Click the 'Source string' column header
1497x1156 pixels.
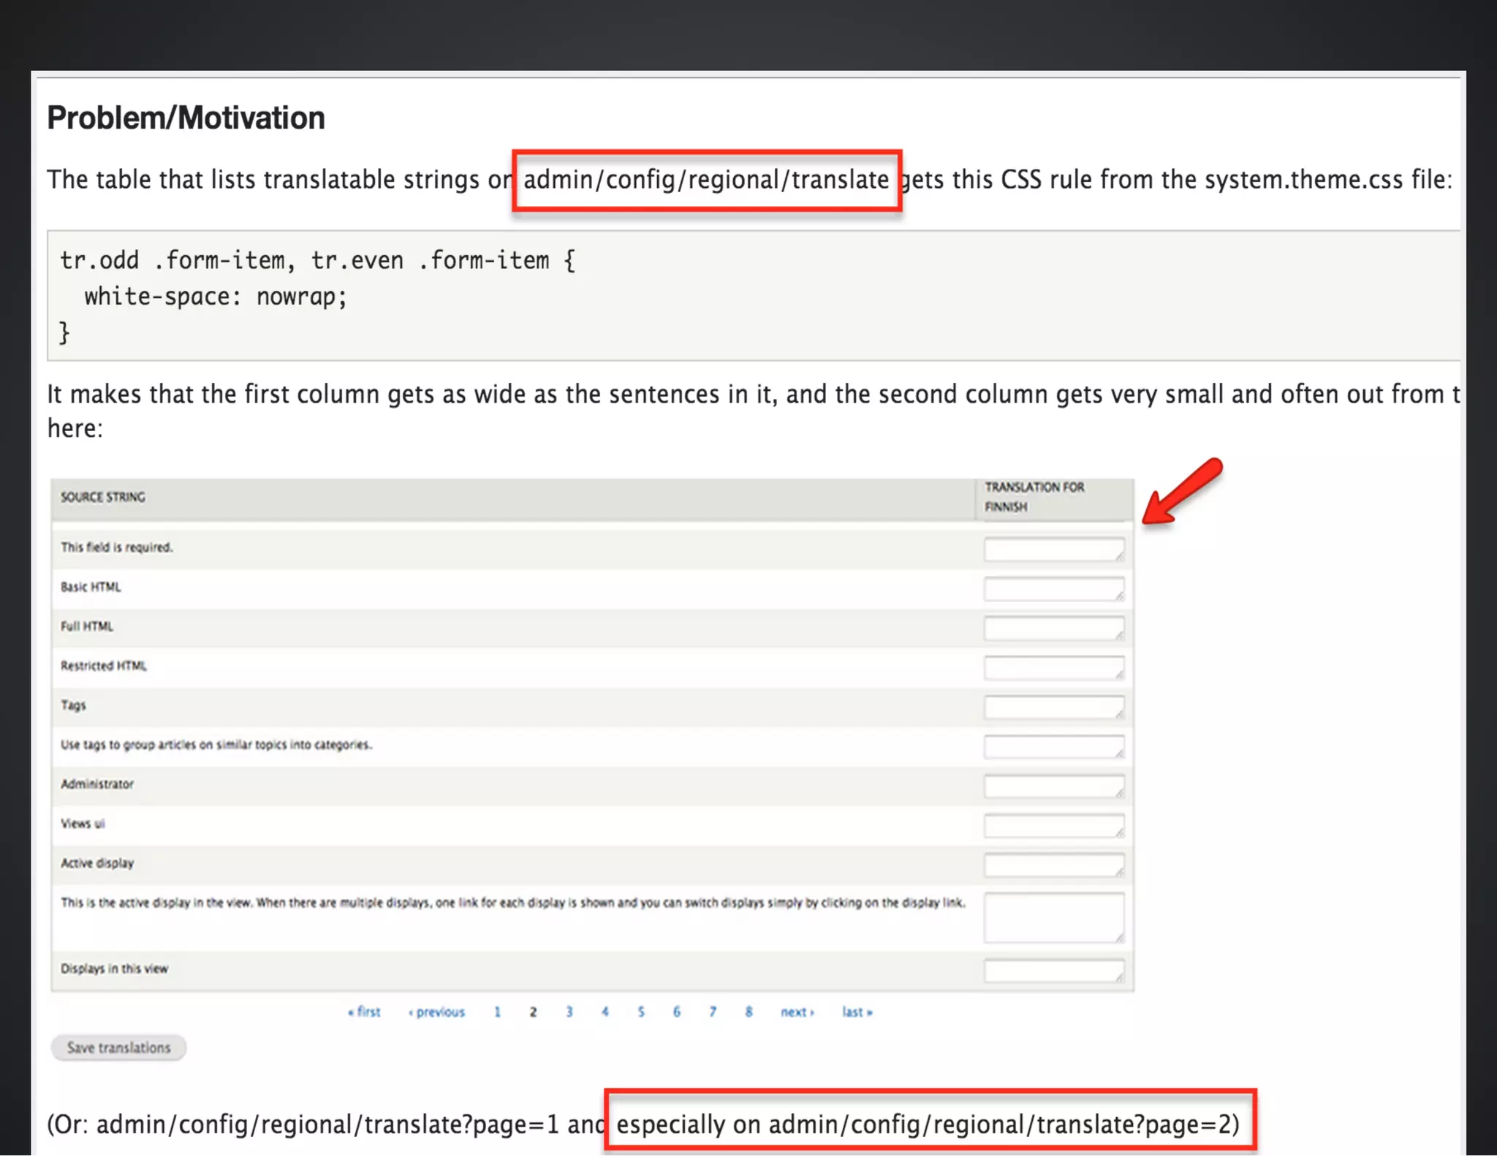click(x=103, y=498)
